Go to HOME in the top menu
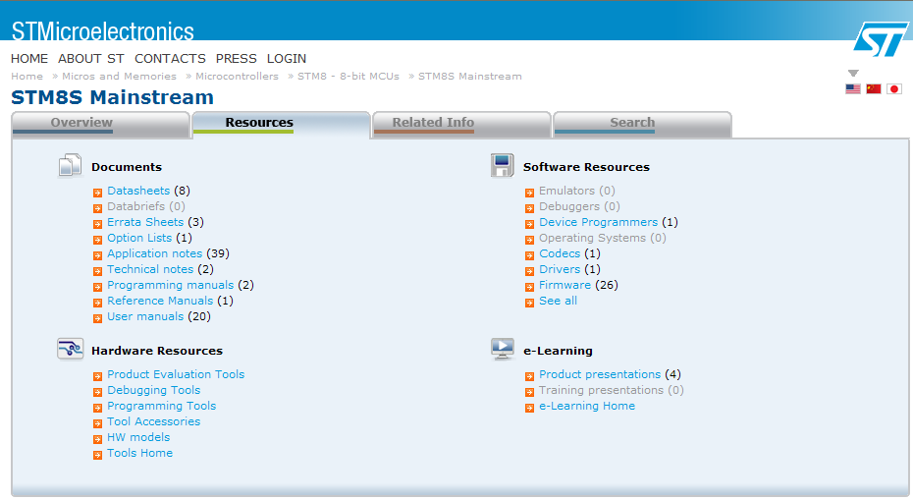913x500 pixels. (x=29, y=58)
